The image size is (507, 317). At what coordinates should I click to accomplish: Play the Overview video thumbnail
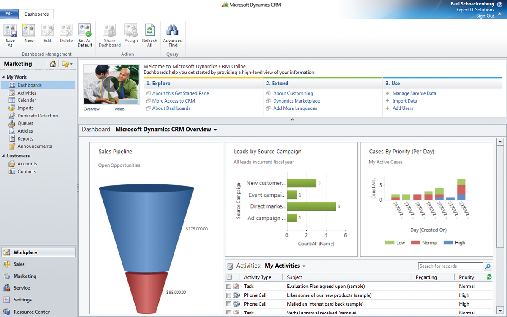111,84
